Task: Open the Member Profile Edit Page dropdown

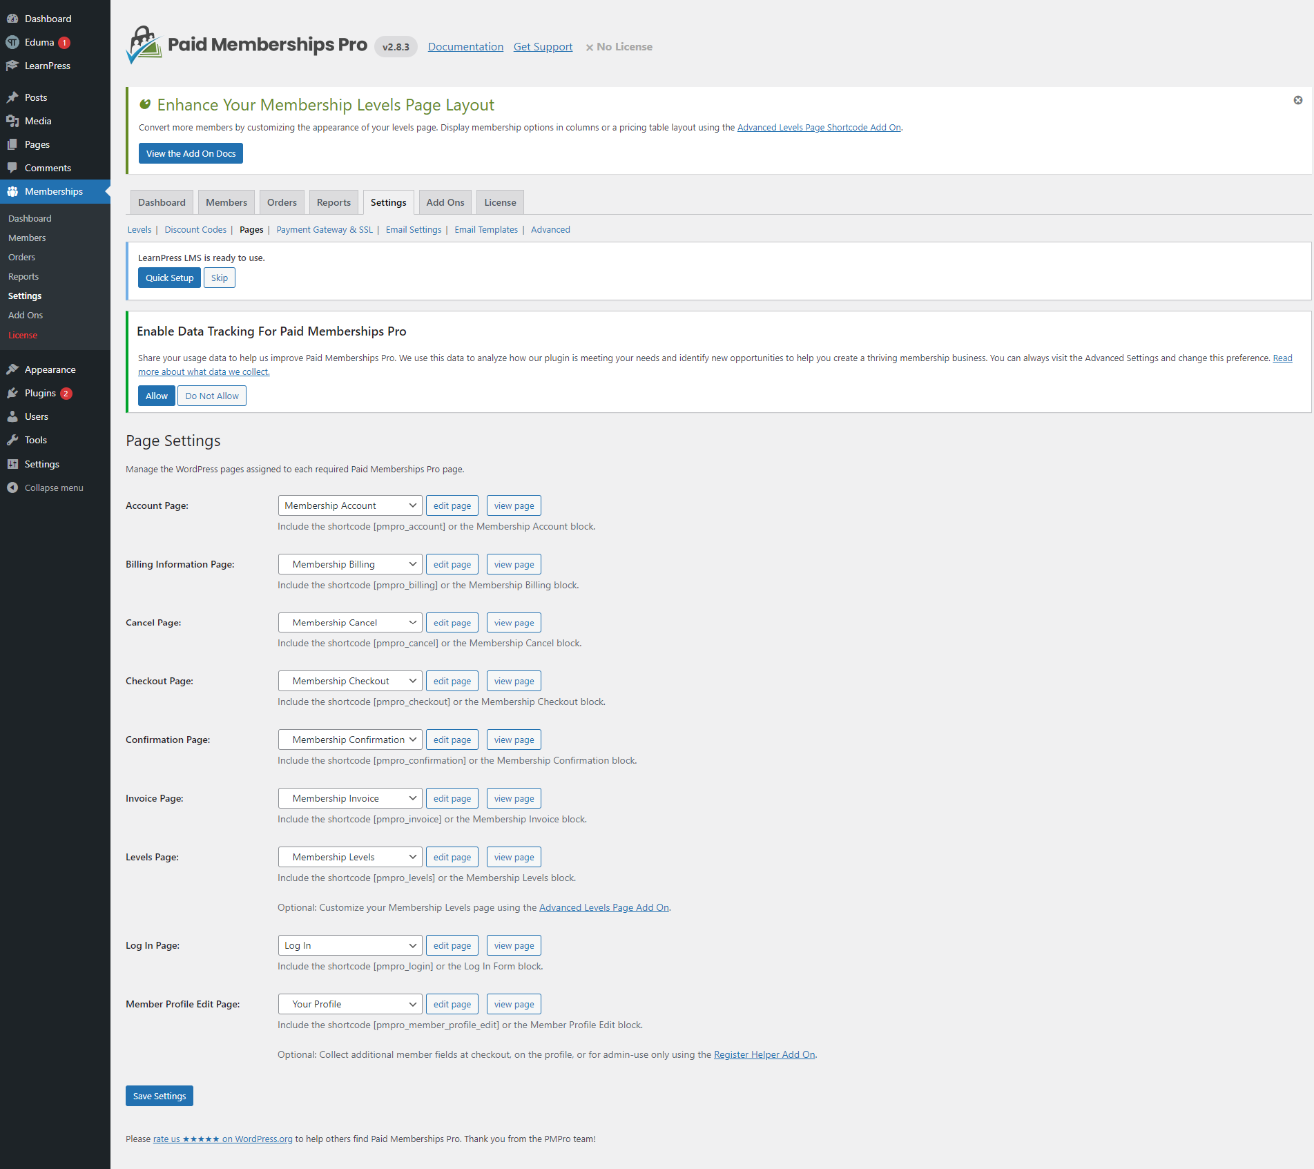Action: (x=350, y=1004)
